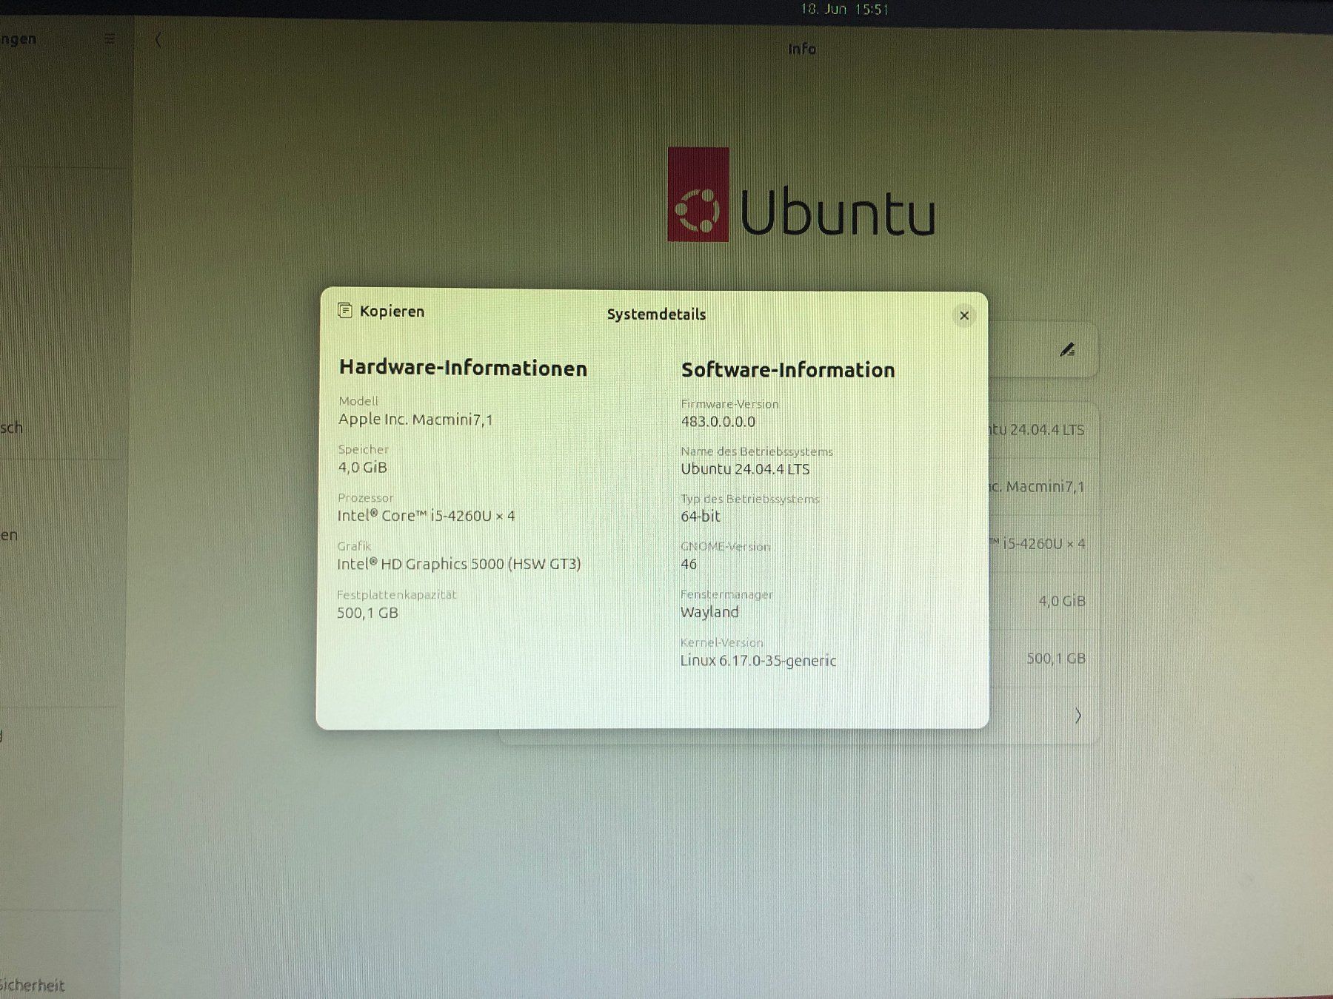Click the Festplattenkapazität label
1333x999 pixels.
coord(397,594)
